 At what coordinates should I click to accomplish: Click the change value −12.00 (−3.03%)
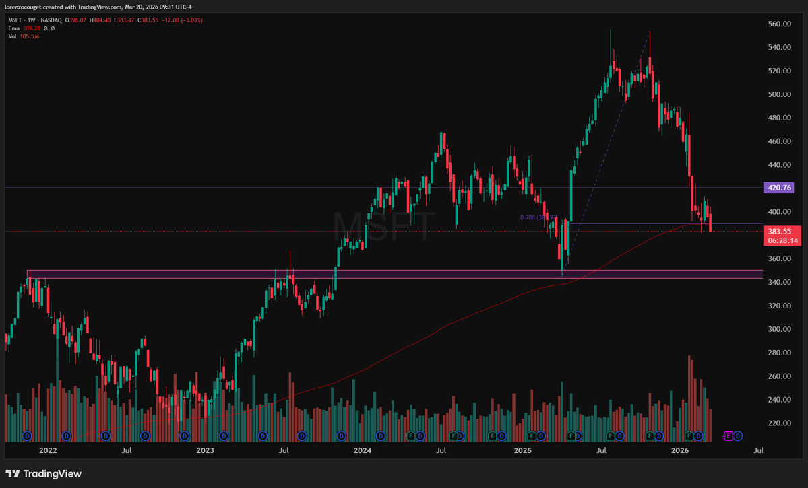point(182,20)
